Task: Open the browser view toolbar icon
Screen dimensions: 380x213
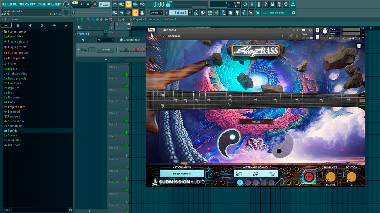Action: 224,12
